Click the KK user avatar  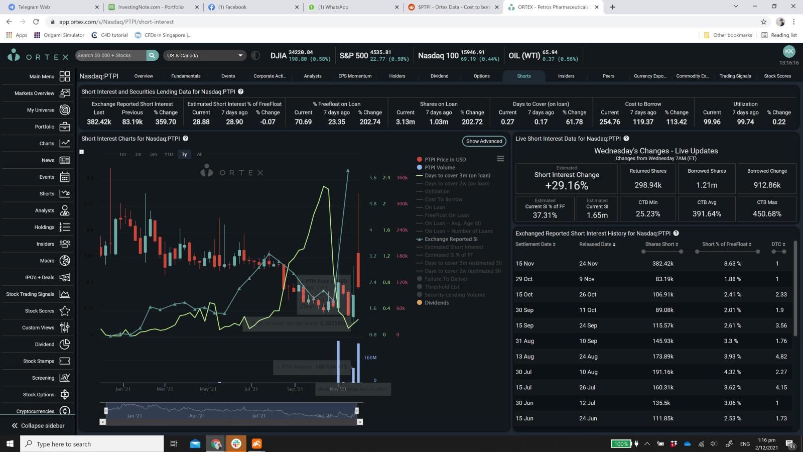(789, 51)
